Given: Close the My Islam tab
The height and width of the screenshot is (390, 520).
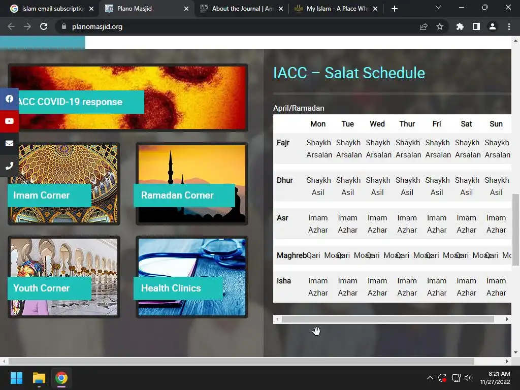Looking at the screenshot, I should click(x=375, y=9).
